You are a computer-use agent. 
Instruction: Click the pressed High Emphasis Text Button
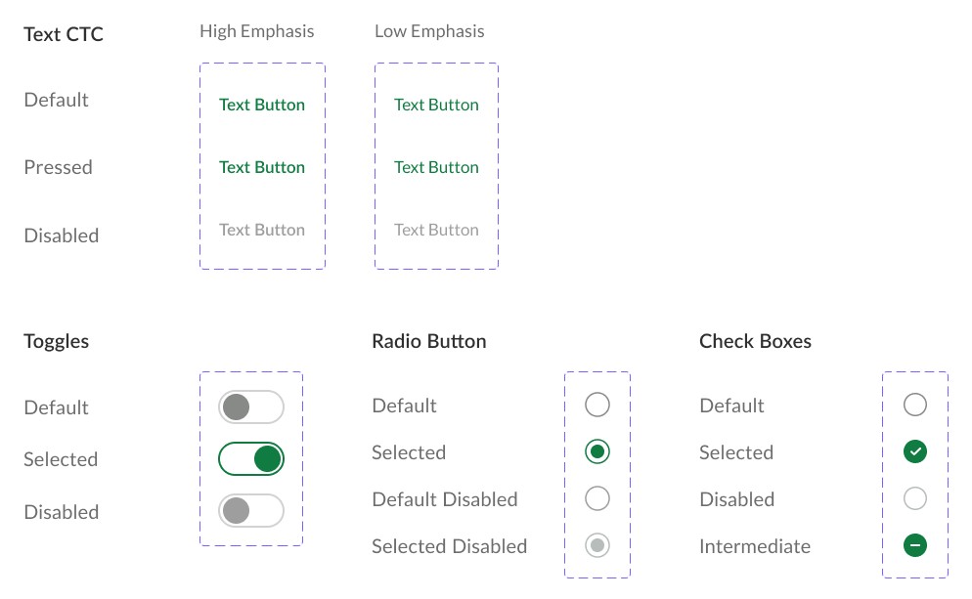262,167
